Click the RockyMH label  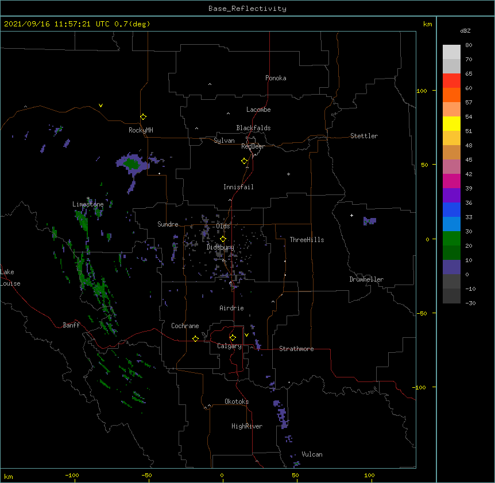(x=141, y=130)
